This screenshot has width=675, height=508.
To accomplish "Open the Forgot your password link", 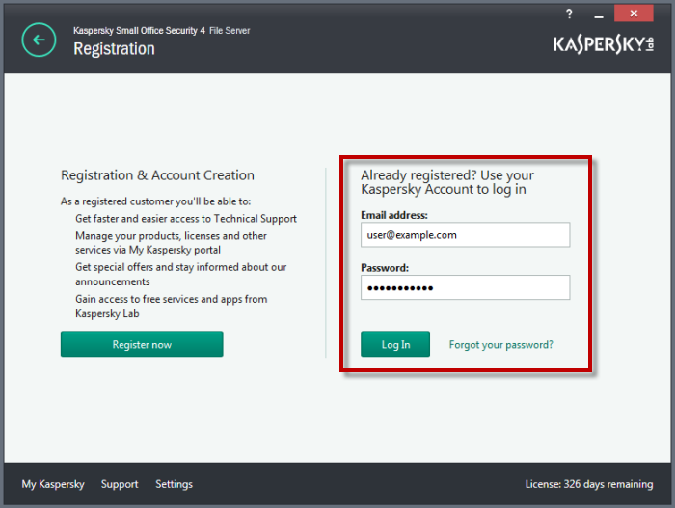I will point(501,345).
